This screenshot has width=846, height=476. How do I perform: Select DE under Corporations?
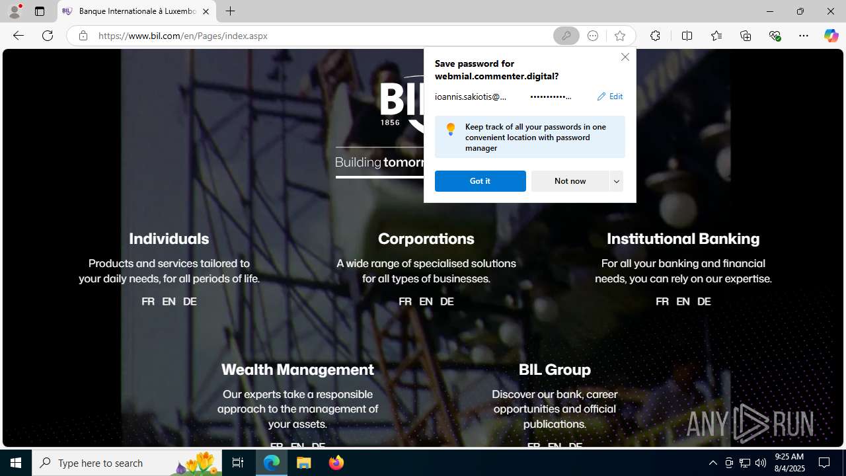pos(447,301)
